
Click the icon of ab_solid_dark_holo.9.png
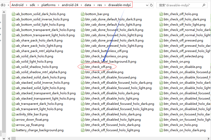[x=14, y=56]
